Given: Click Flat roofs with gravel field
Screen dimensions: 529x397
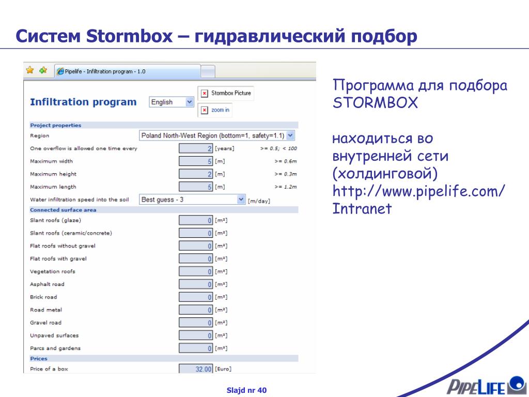Looking at the screenshot, I should 196,259.
